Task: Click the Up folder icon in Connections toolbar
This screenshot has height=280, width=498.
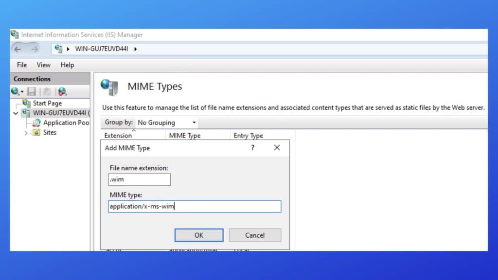Action: point(46,91)
